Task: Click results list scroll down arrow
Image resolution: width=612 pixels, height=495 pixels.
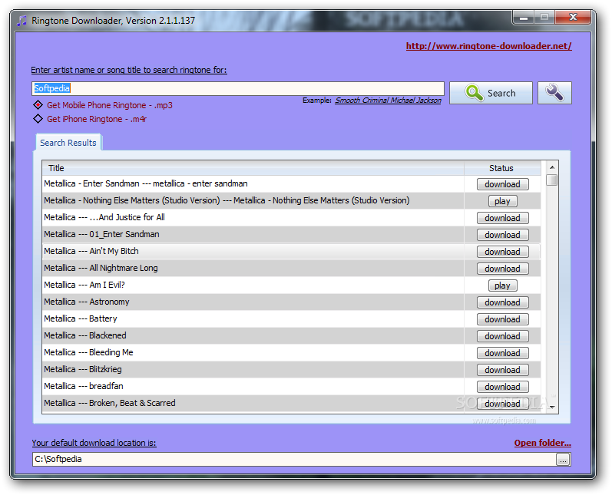Action: 552,408
